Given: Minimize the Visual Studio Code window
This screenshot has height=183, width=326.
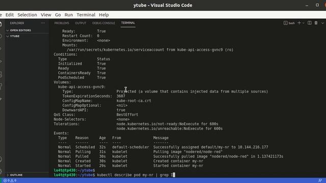Looking at the screenshot, I should click(307, 5).
